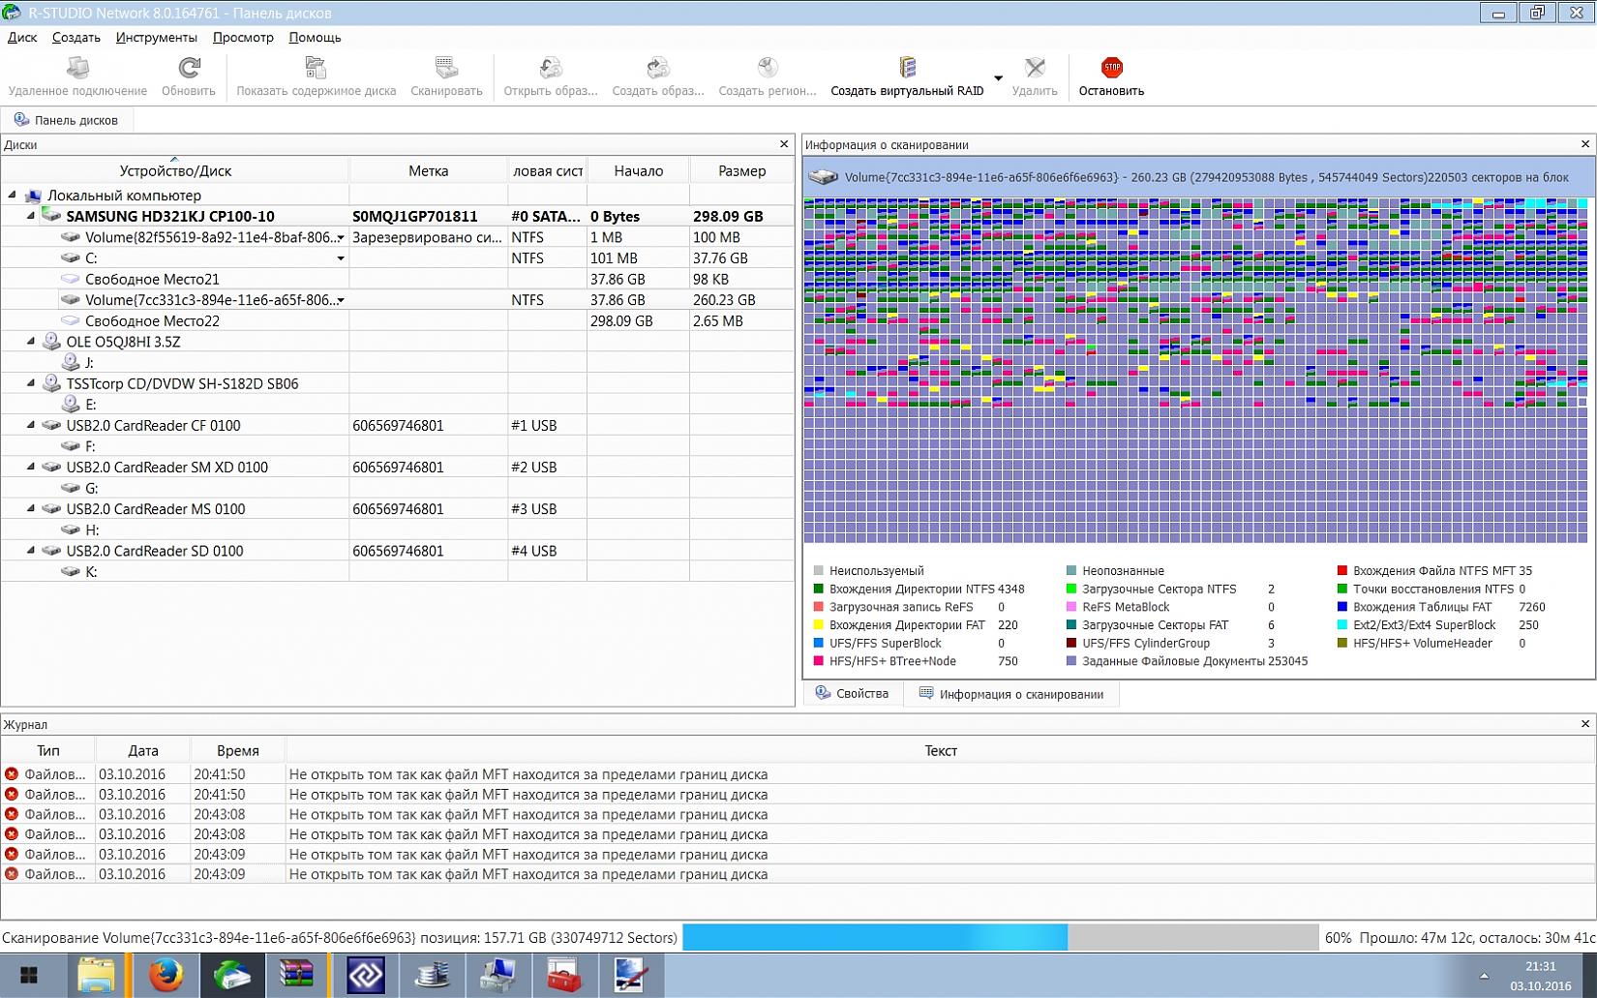Click the red Stop scan icon
Screen dimensions: 1597x998
[x=1111, y=68]
